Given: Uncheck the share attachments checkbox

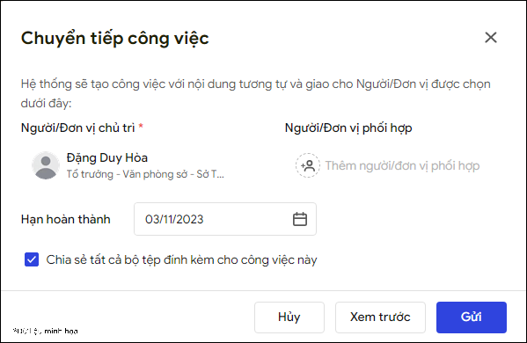Looking at the screenshot, I should click(32, 259).
